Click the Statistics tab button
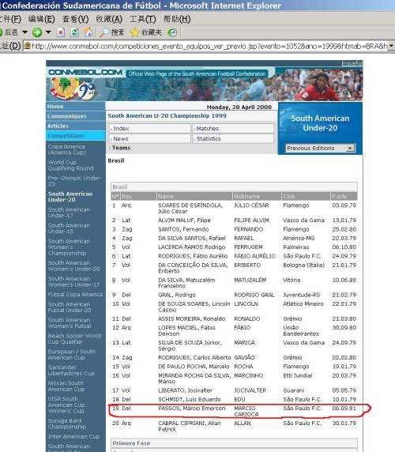The height and width of the screenshot is (452, 395). point(233,138)
